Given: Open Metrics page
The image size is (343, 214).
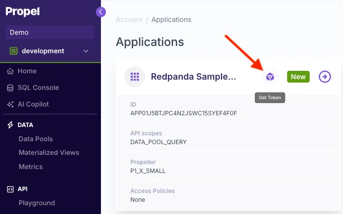Looking at the screenshot, I should pyautogui.click(x=30, y=167).
